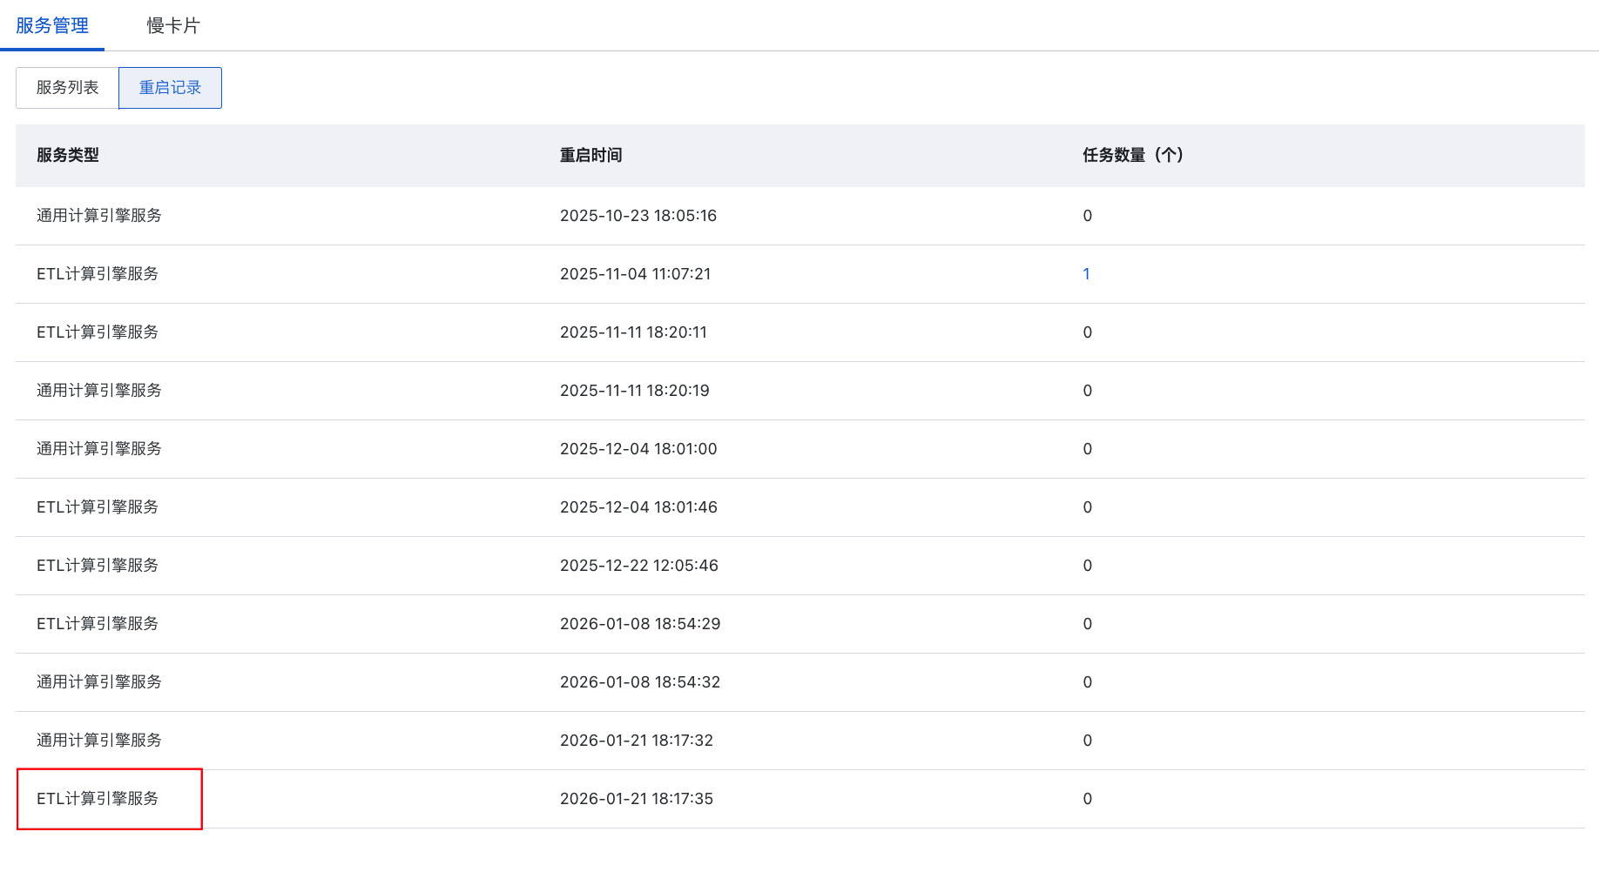Click the 重启时间 column header

(590, 156)
